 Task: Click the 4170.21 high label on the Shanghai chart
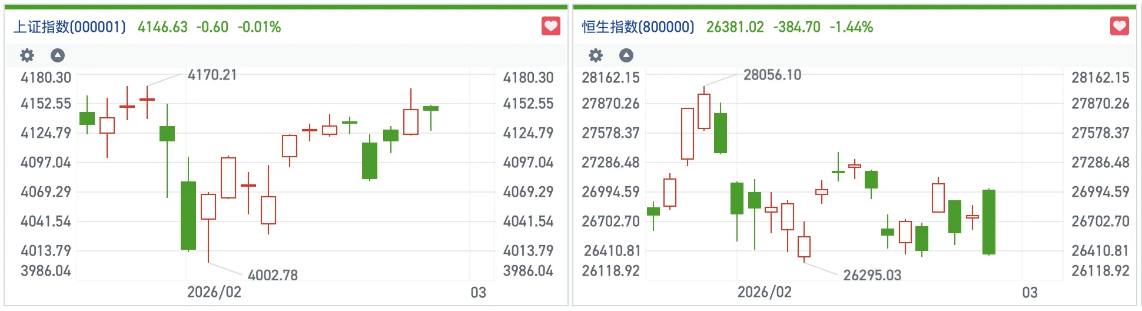tap(212, 75)
